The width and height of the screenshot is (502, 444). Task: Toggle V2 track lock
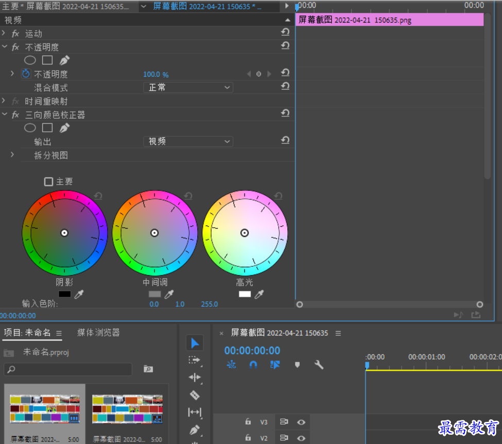[x=248, y=437]
